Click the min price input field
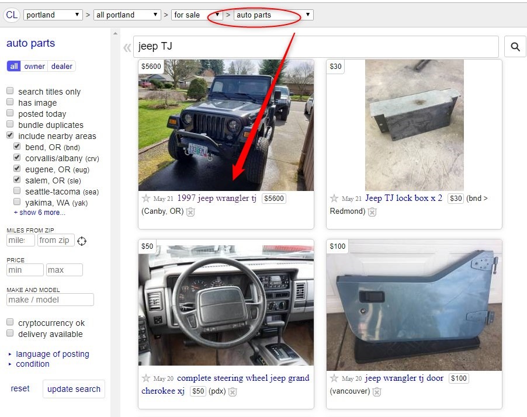The width and height of the screenshot is (527, 417). pos(25,270)
